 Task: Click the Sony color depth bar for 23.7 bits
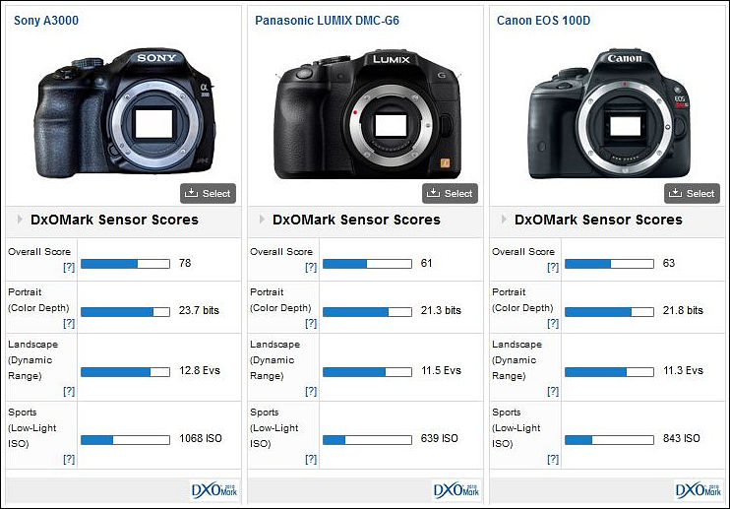pyautogui.click(x=125, y=312)
